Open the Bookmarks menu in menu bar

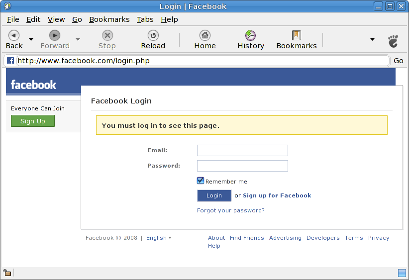[109, 19]
